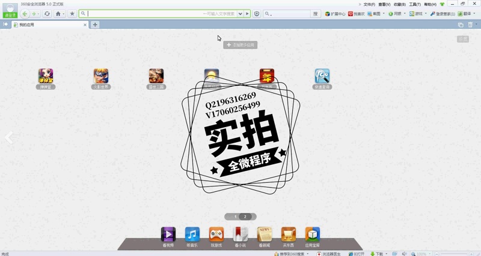Open the 应用宝库 app store icon
This screenshot has width=481, height=256.
(312, 234)
